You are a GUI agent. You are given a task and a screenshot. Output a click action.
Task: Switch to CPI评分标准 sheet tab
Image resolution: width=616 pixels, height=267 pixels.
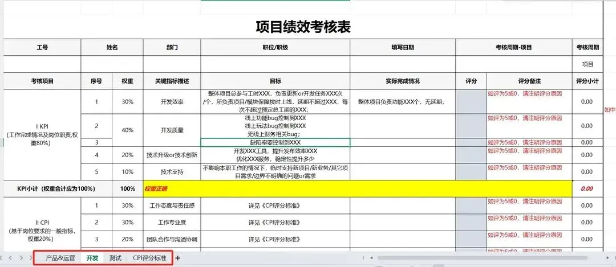tap(149, 258)
